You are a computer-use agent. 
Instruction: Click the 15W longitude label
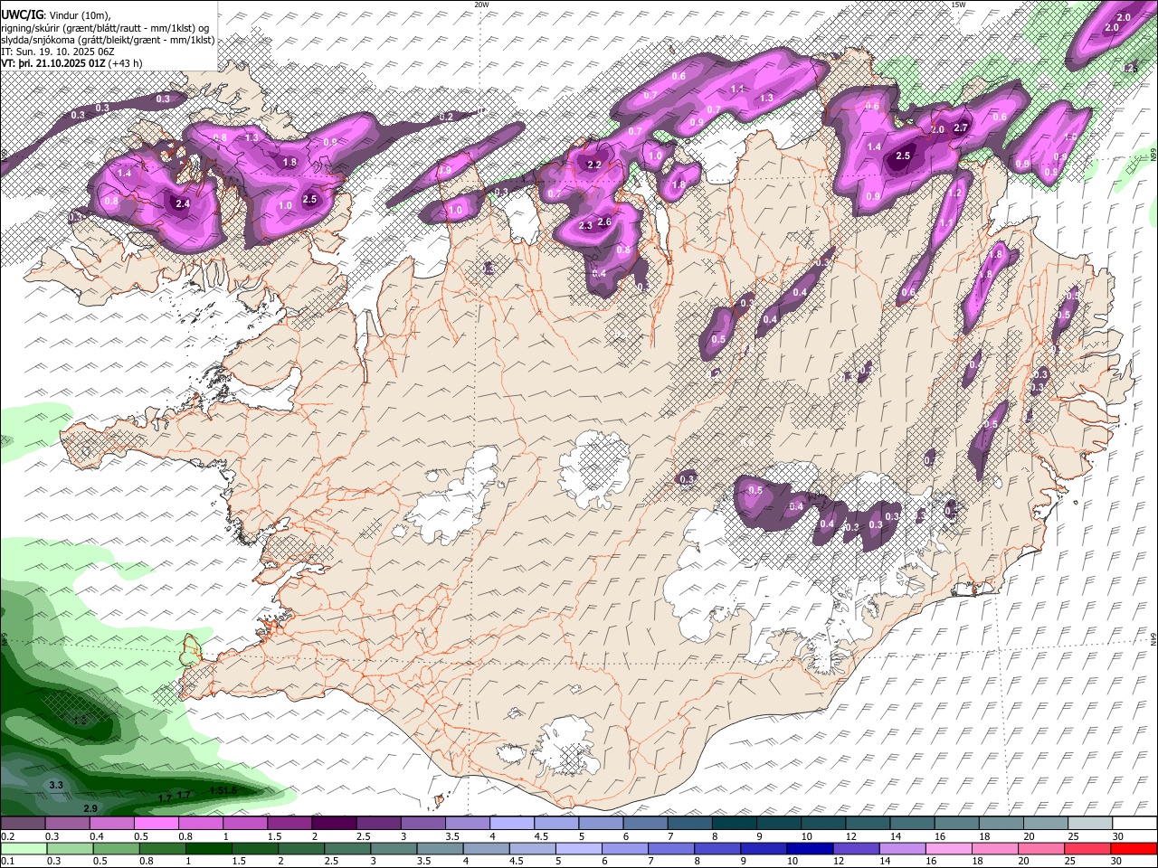tap(958, 5)
